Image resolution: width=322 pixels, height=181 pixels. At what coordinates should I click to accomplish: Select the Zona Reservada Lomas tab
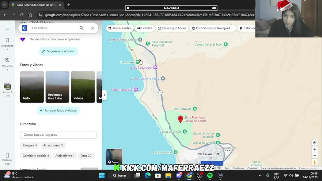36,5
